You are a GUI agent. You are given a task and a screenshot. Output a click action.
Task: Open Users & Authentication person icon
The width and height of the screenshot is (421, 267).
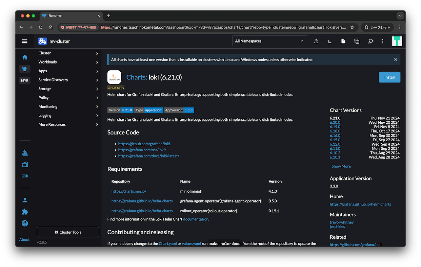pyautogui.click(x=25, y=200)
